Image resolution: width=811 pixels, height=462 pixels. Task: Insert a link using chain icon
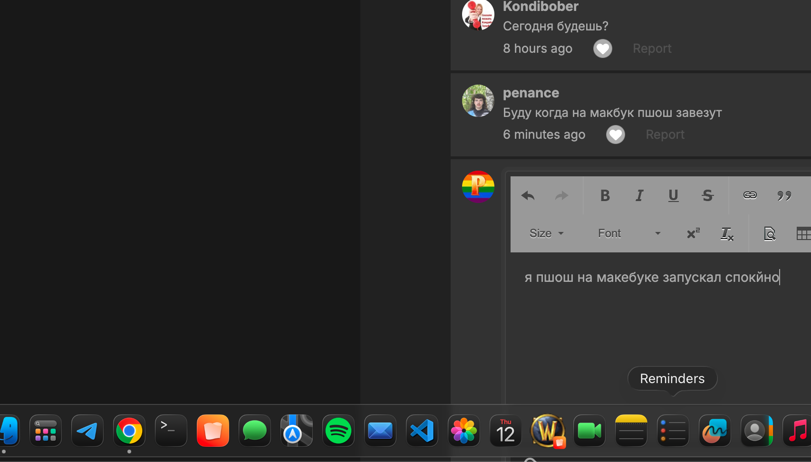pos(750,195)
